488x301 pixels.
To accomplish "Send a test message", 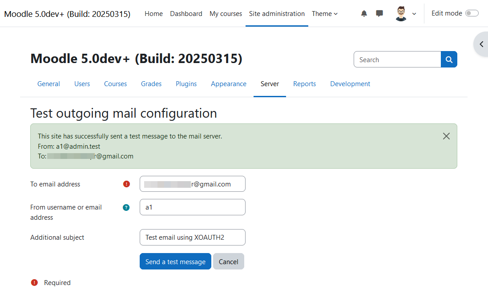I will pos(175,261).
